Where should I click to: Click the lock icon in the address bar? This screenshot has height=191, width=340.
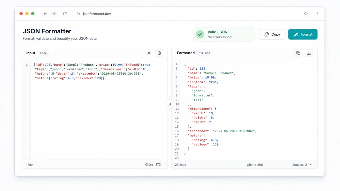(78, 14)
